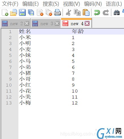Undo the last action with the green arrow
The width and height of the screenshot is (124, 139).
pos(97,13)
